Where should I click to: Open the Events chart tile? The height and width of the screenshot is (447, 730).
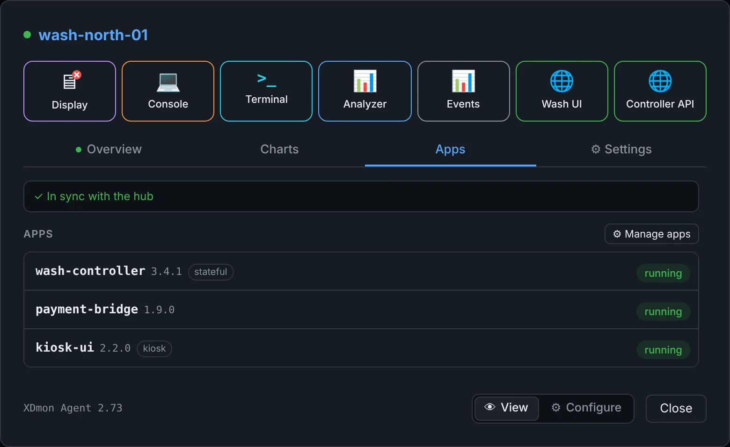click(463, 91)
